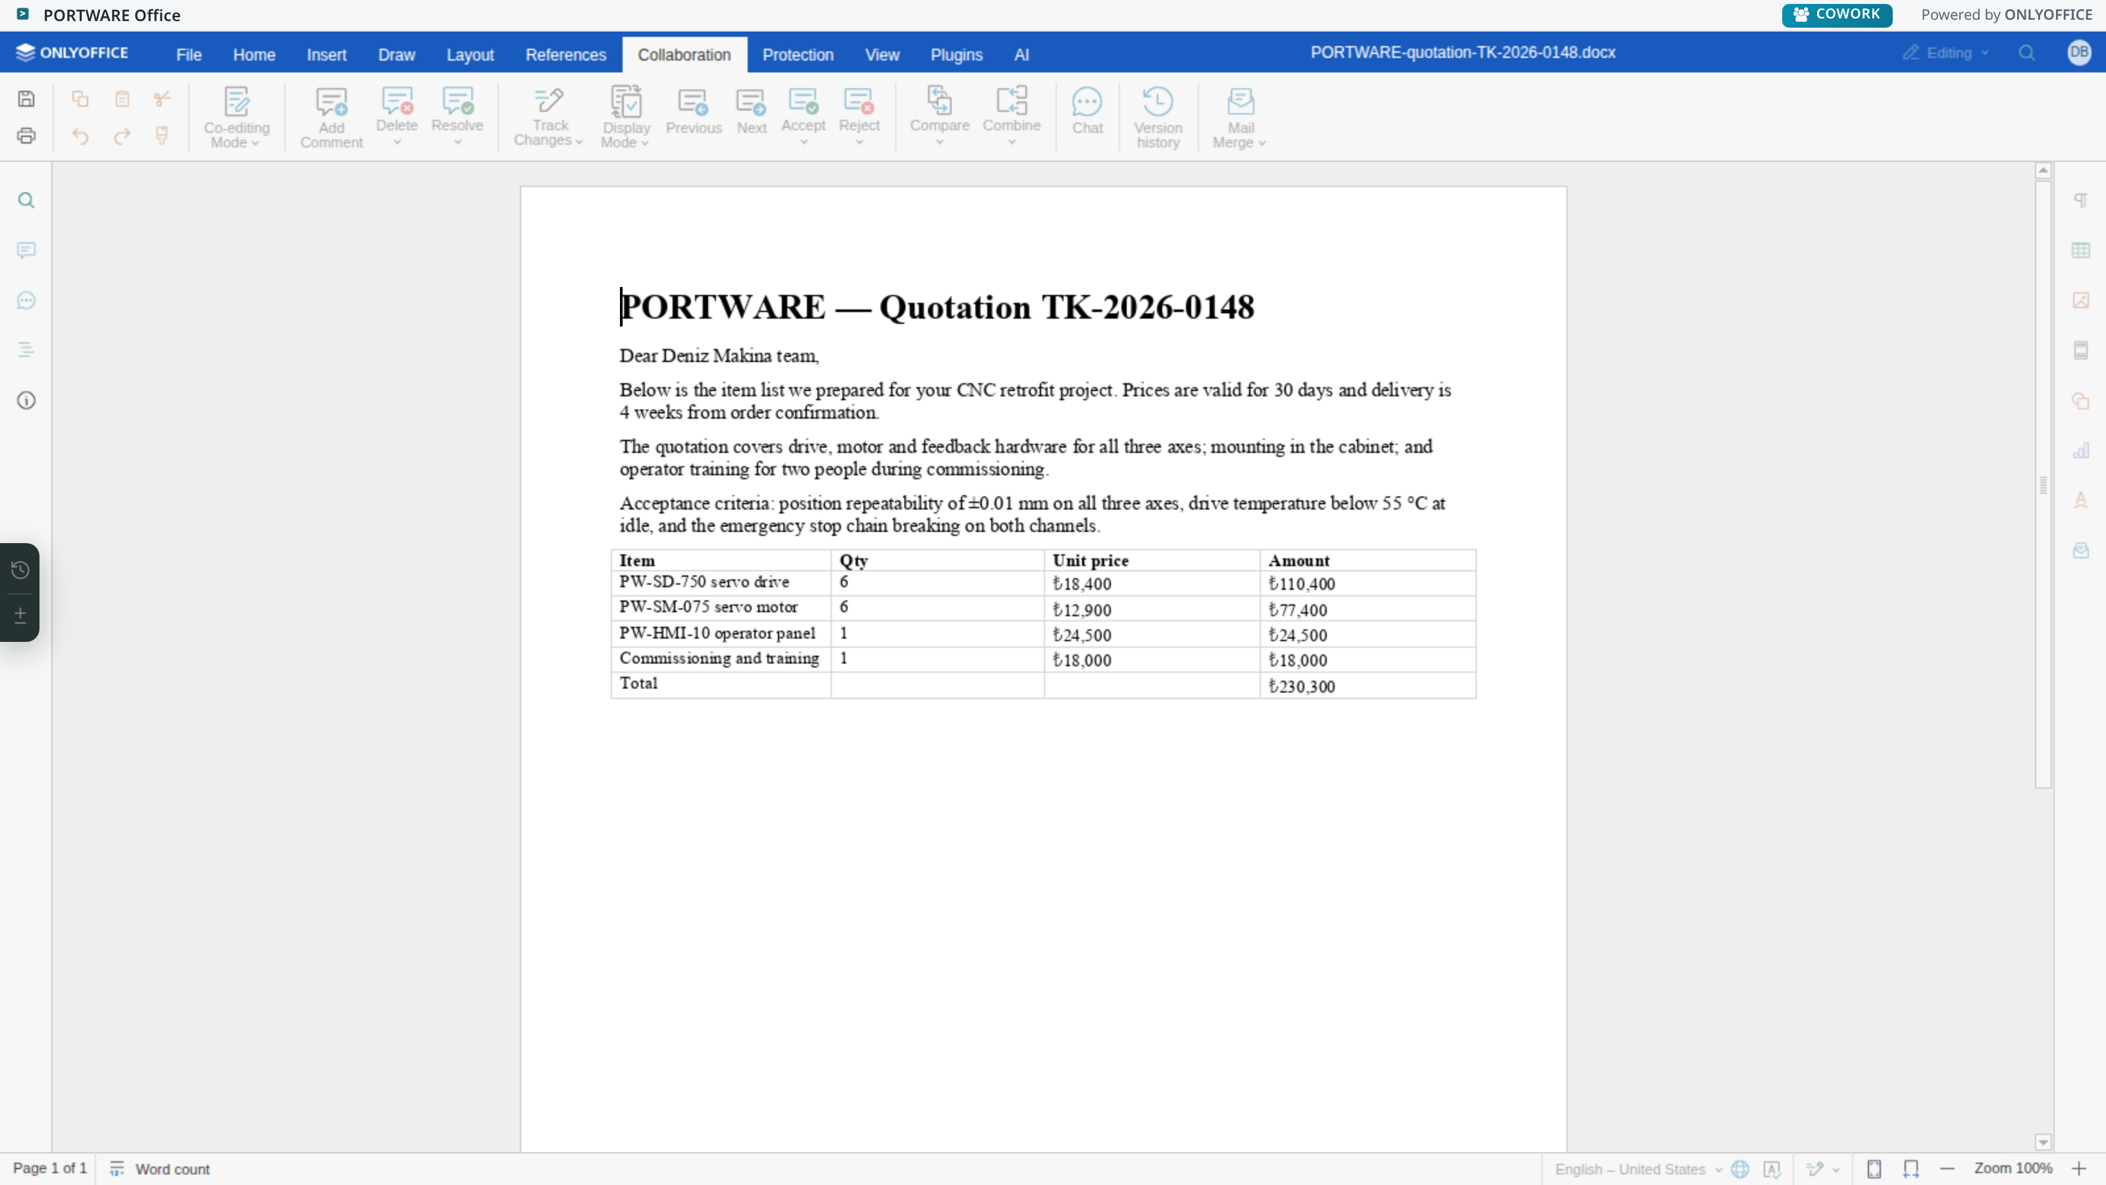Screen dimensions: 2106x1185
Task: Toggle Fit to page in status bar
Action: click(x=1874, y=1169)
